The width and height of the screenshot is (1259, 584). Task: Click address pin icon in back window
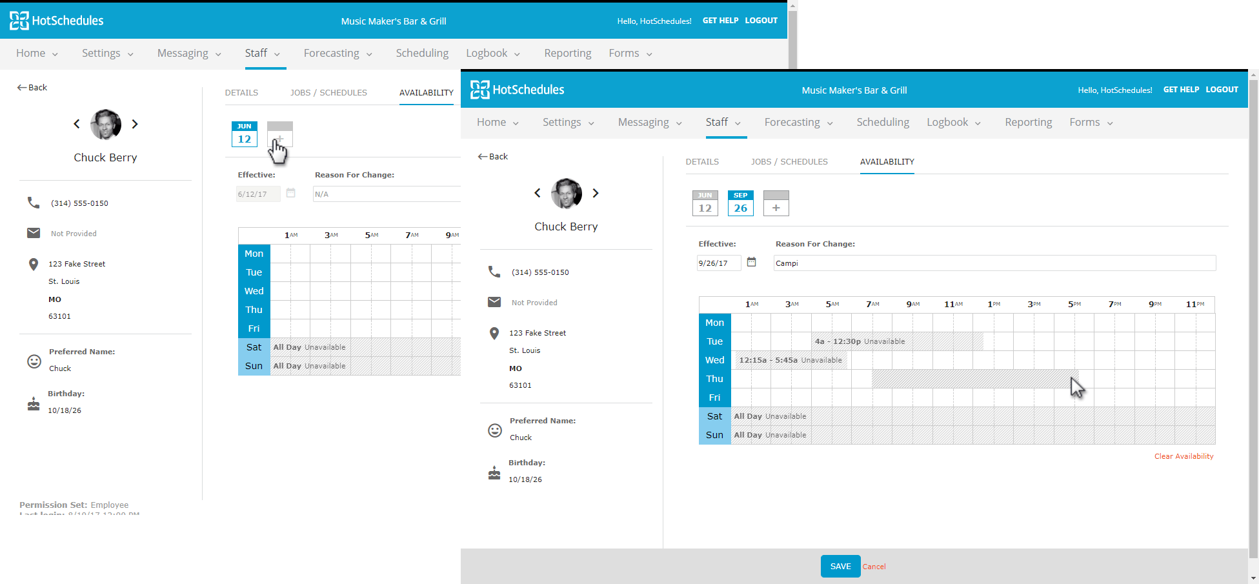click(x=34, y=265)
